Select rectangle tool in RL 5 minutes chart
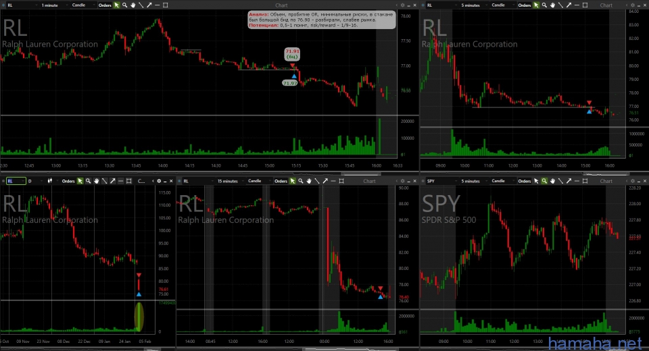Image resolution: width=649 pixels, height=351 pixels. click(x=585, y=5)
